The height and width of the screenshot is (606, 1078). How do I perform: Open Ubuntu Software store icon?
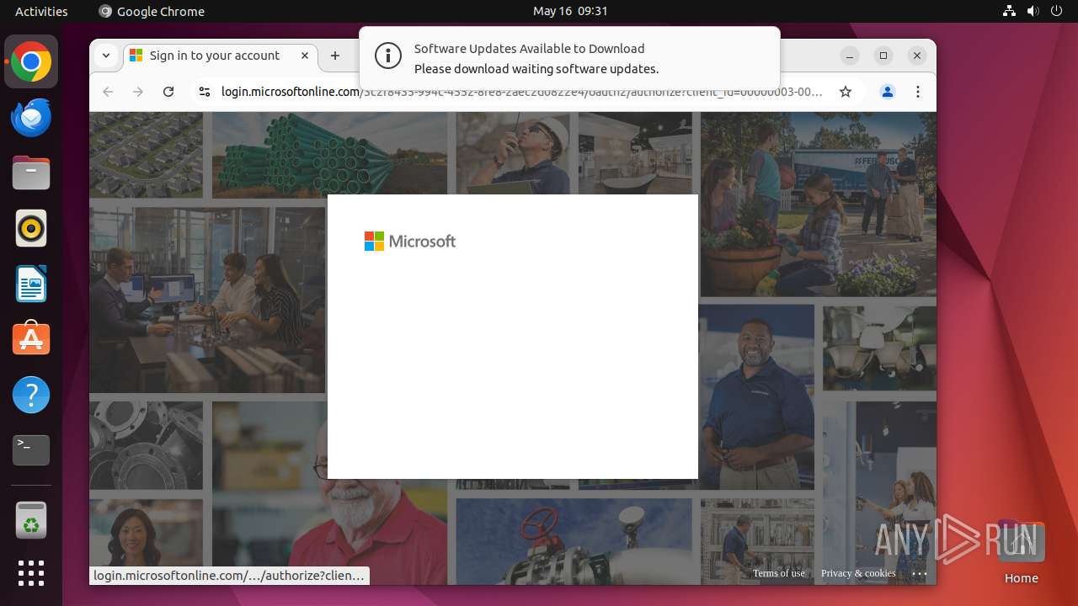(31, 339)
